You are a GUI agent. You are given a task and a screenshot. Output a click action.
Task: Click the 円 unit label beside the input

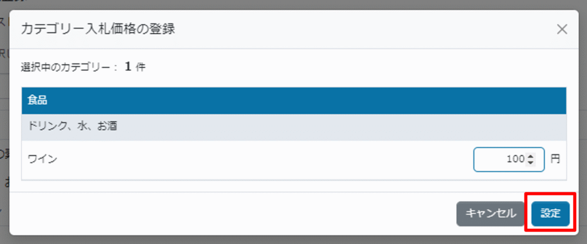tap(555, 159)
